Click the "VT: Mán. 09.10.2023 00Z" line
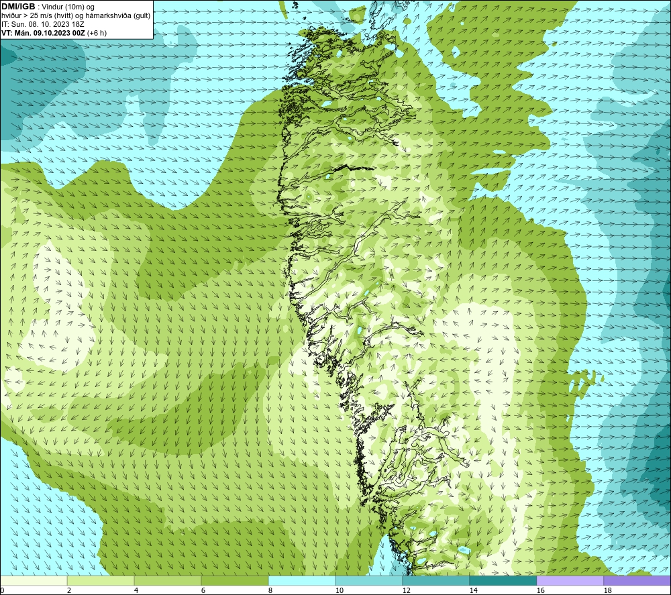 click(43, 33)
